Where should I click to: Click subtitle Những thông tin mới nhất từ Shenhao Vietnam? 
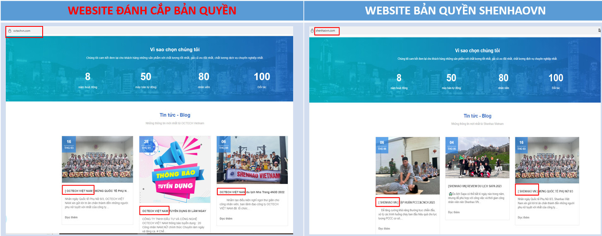click(477, 124)
